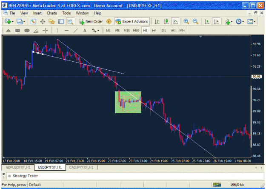Select the D1 timeframe button

163,31
